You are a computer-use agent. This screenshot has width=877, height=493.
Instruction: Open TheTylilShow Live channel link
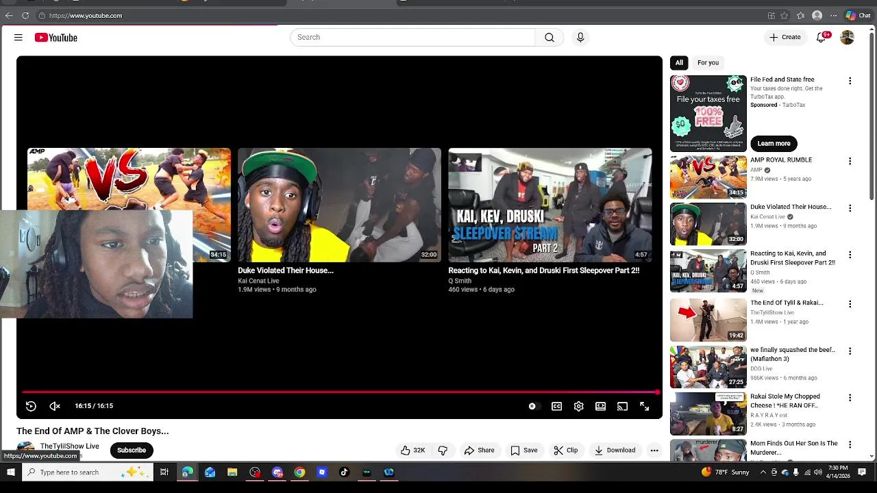coord(69,446)
